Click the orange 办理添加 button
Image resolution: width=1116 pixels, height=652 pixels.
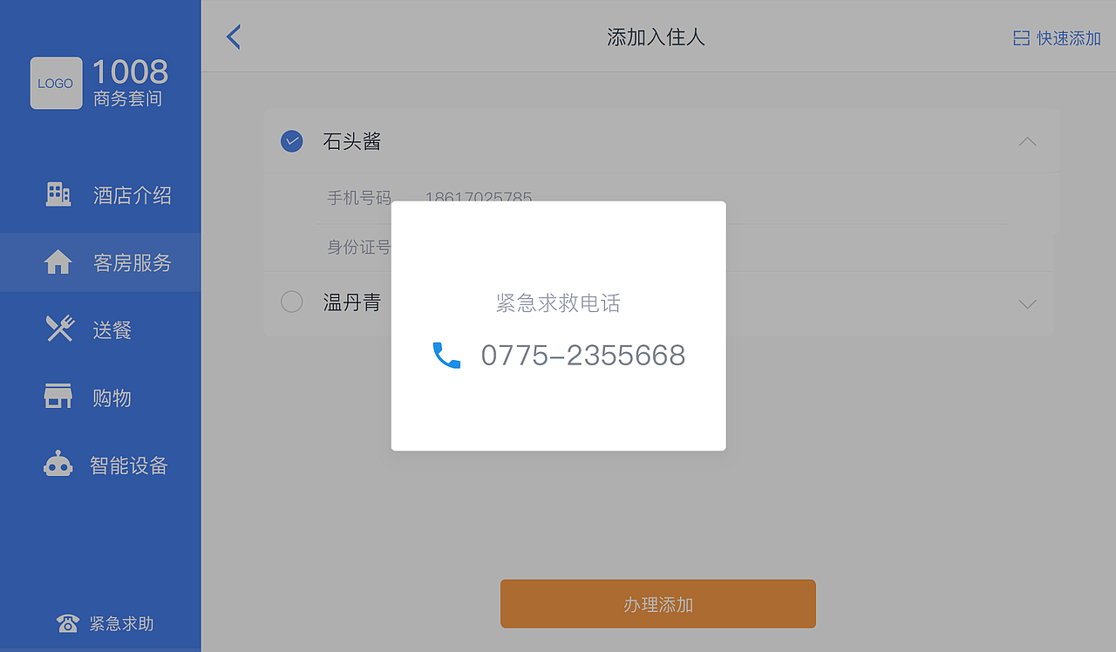[658, 604]
